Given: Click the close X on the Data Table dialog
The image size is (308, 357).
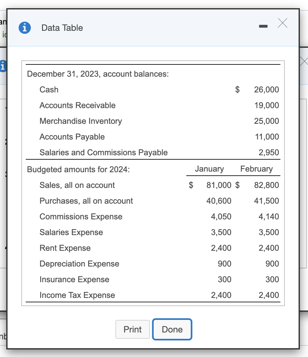Looking at the screenshot, I should (282, 23).
